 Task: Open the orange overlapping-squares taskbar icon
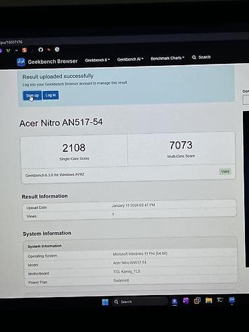(197, 300)
